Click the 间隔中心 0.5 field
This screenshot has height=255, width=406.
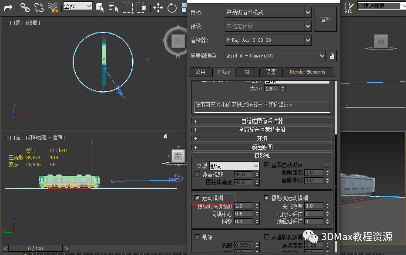(244, 214)
